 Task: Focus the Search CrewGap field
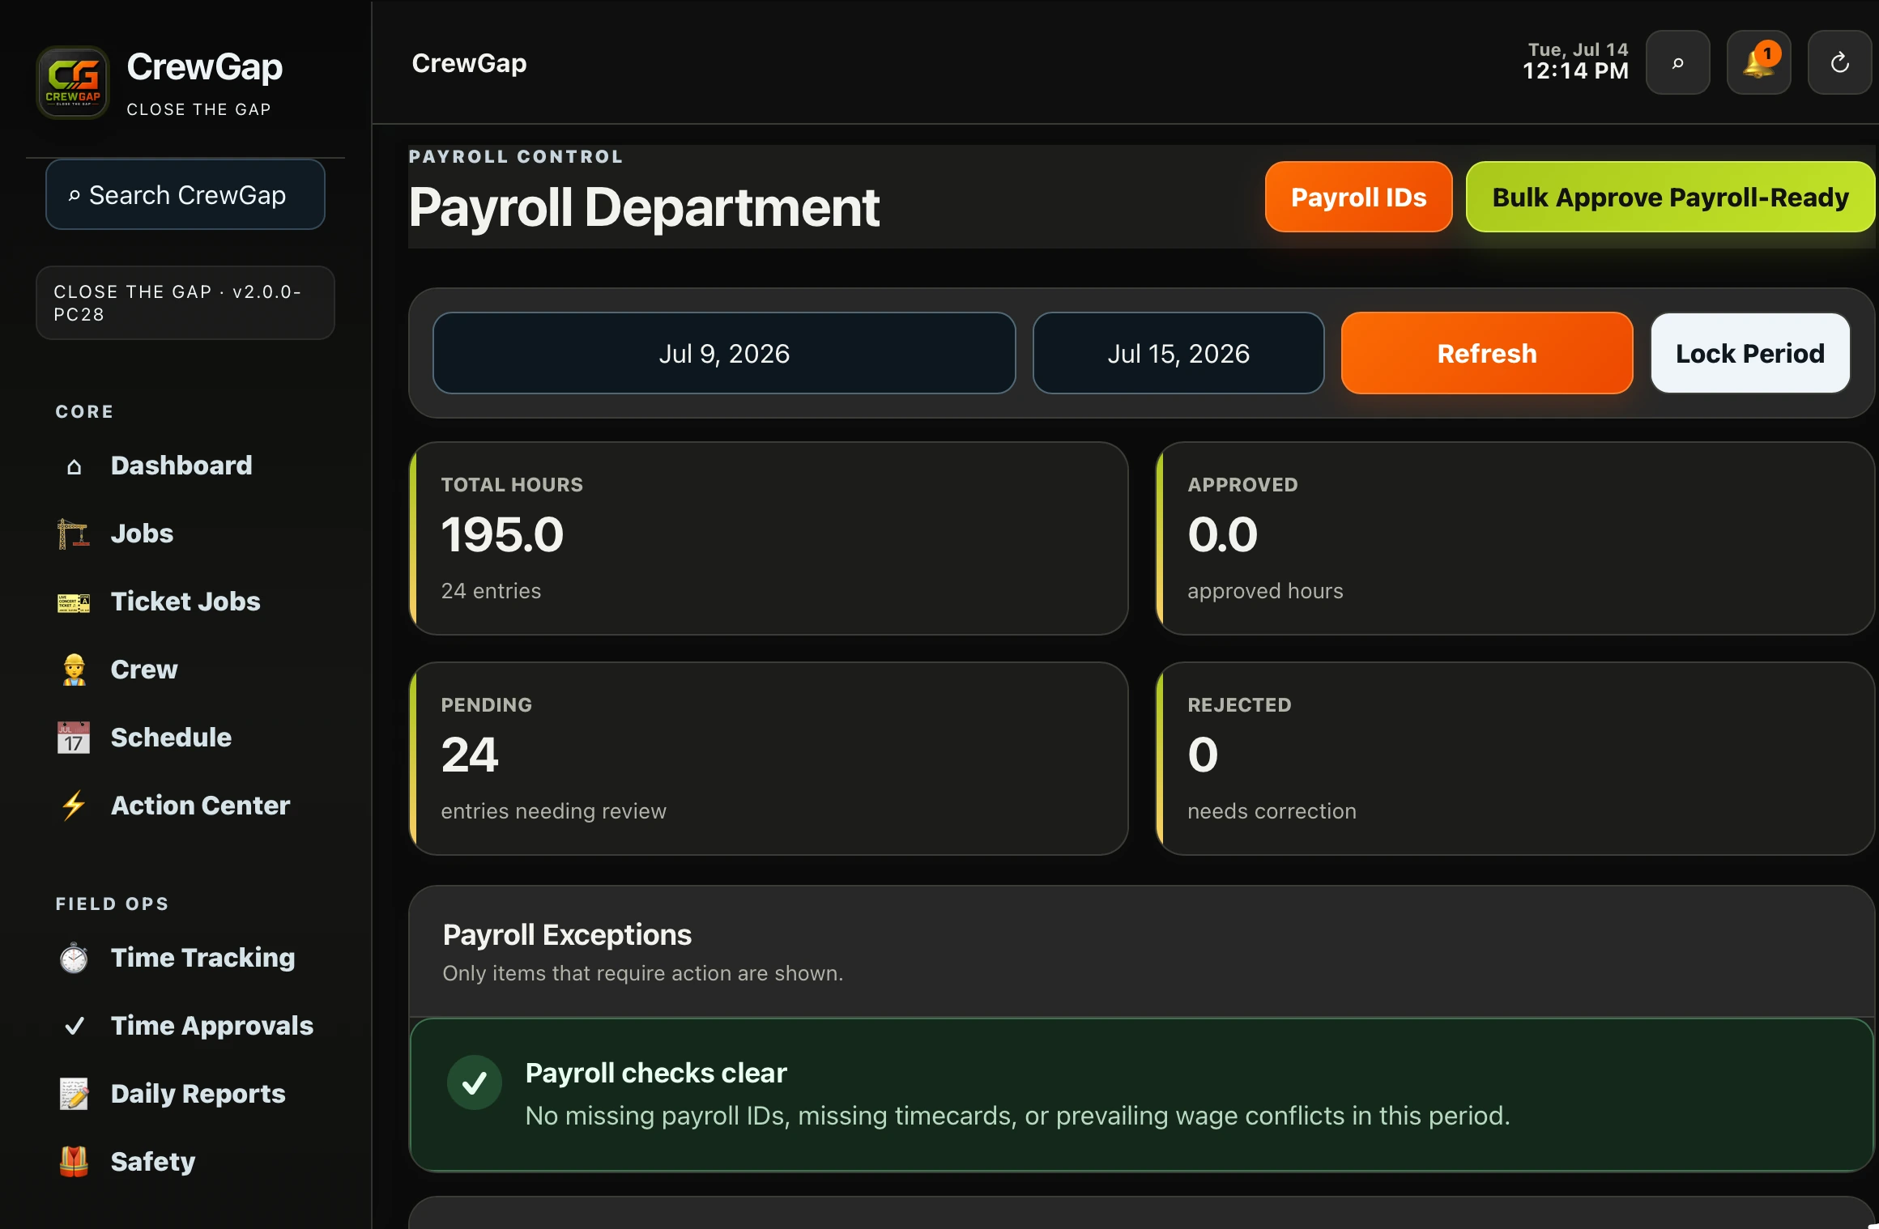click(x=185, y=195)
